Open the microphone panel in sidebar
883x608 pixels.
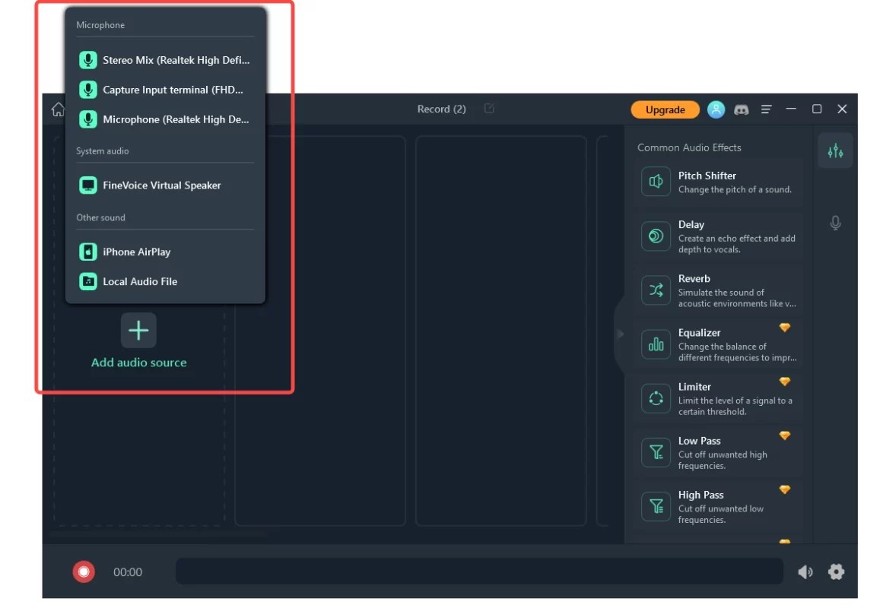click(x=835, y=223)
